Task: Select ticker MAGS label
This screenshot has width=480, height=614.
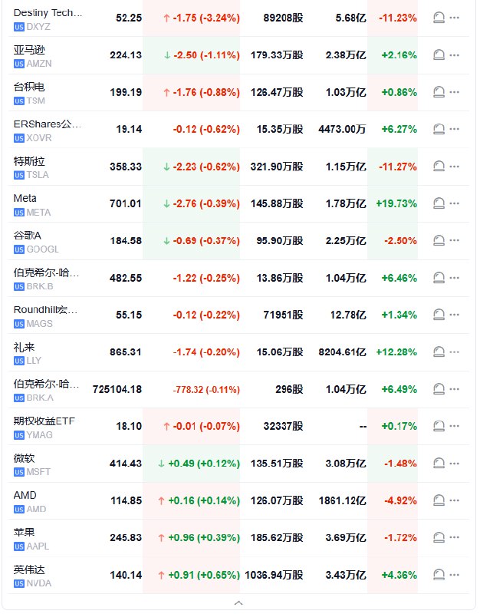Action: [x=40, y=324]
